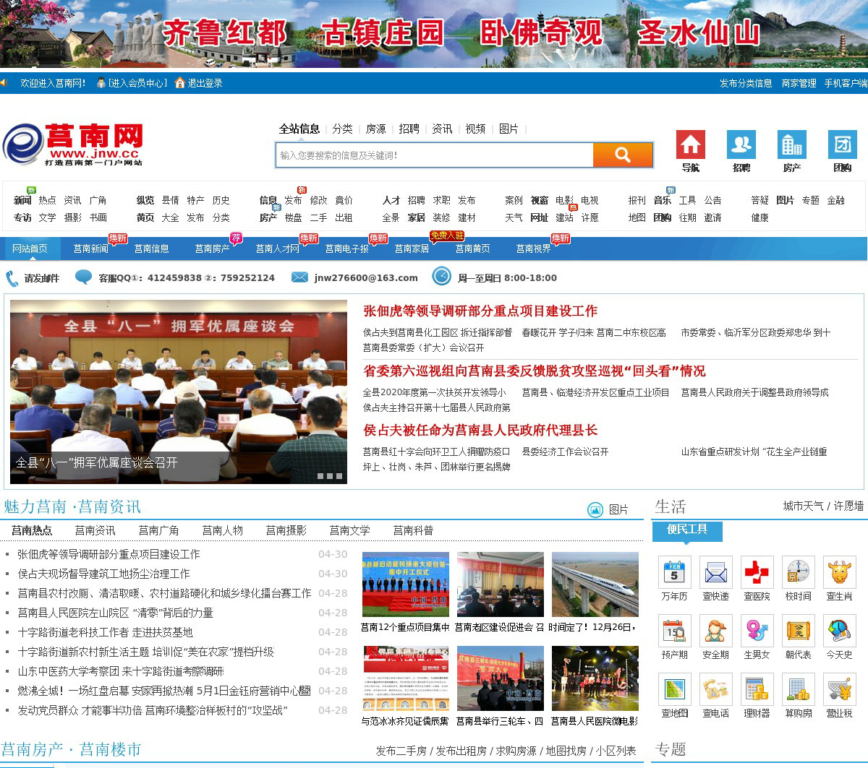This screenshot has height=768, width=868.
Task: Open the 安全期 tool icon
Action: [x=715, y=631]
